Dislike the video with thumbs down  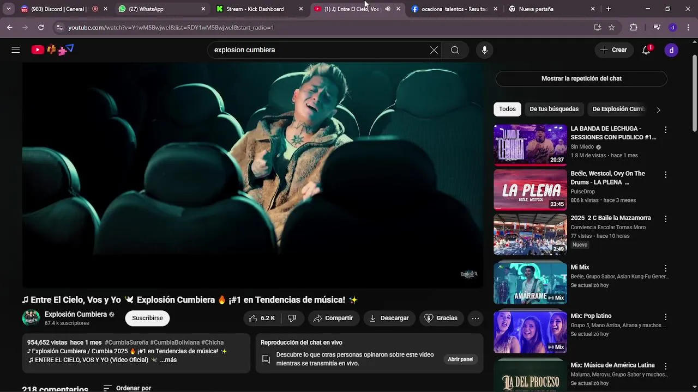(x=292, y=318)
